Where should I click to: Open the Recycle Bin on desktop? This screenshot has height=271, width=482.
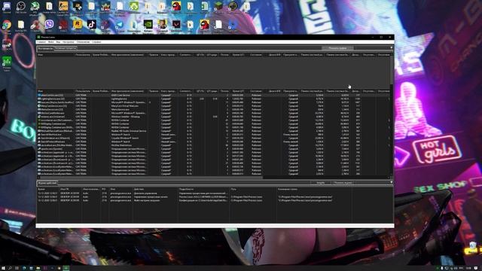coord(473,247)
